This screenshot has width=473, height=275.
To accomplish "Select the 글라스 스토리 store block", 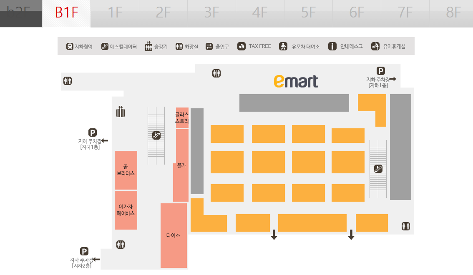I will (x=182, y=118).
